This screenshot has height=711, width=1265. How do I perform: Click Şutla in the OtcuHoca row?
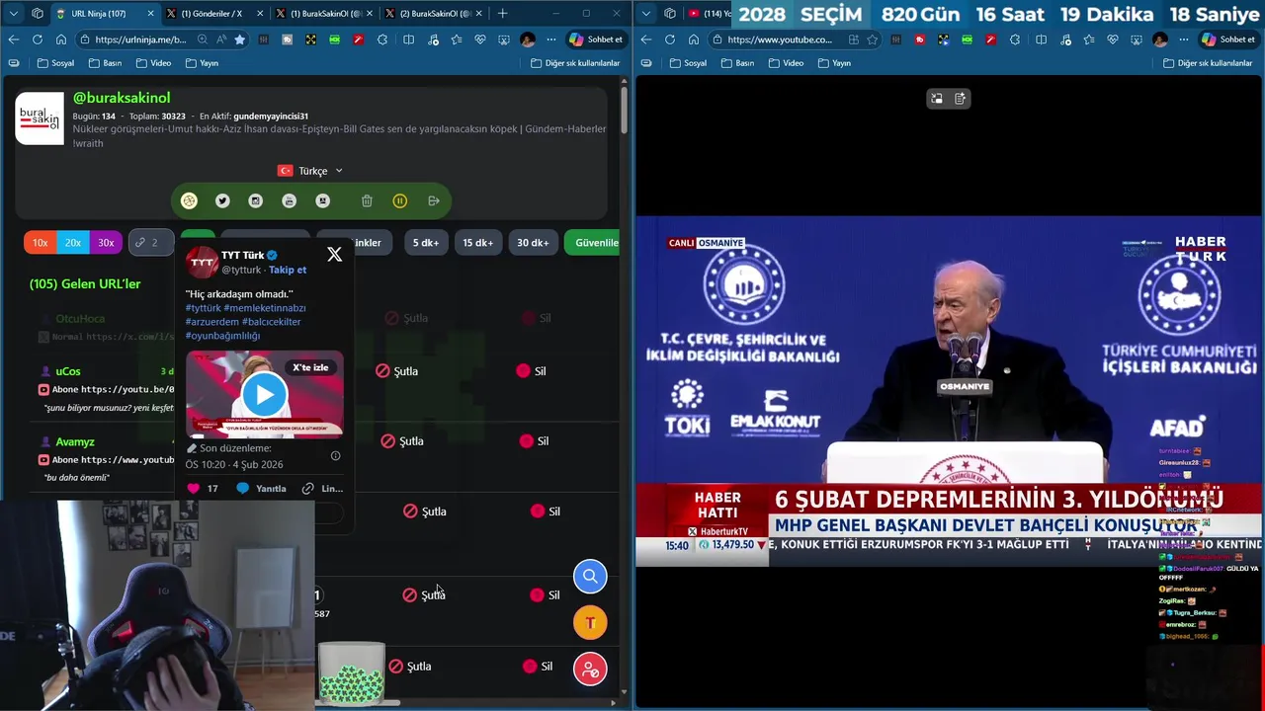(406, 318)
